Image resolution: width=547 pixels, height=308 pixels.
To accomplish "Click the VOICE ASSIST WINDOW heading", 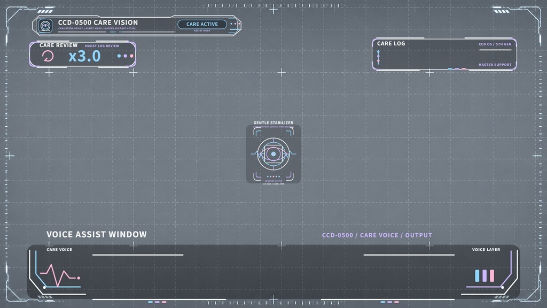I will [97, 234].
